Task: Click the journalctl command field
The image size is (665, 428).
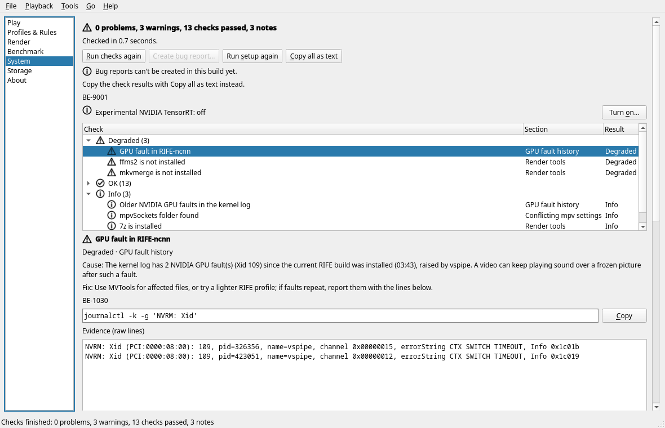Action: click(340, 316)
